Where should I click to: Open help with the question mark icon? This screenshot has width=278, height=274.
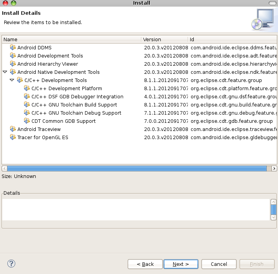[x=11, y=264]
